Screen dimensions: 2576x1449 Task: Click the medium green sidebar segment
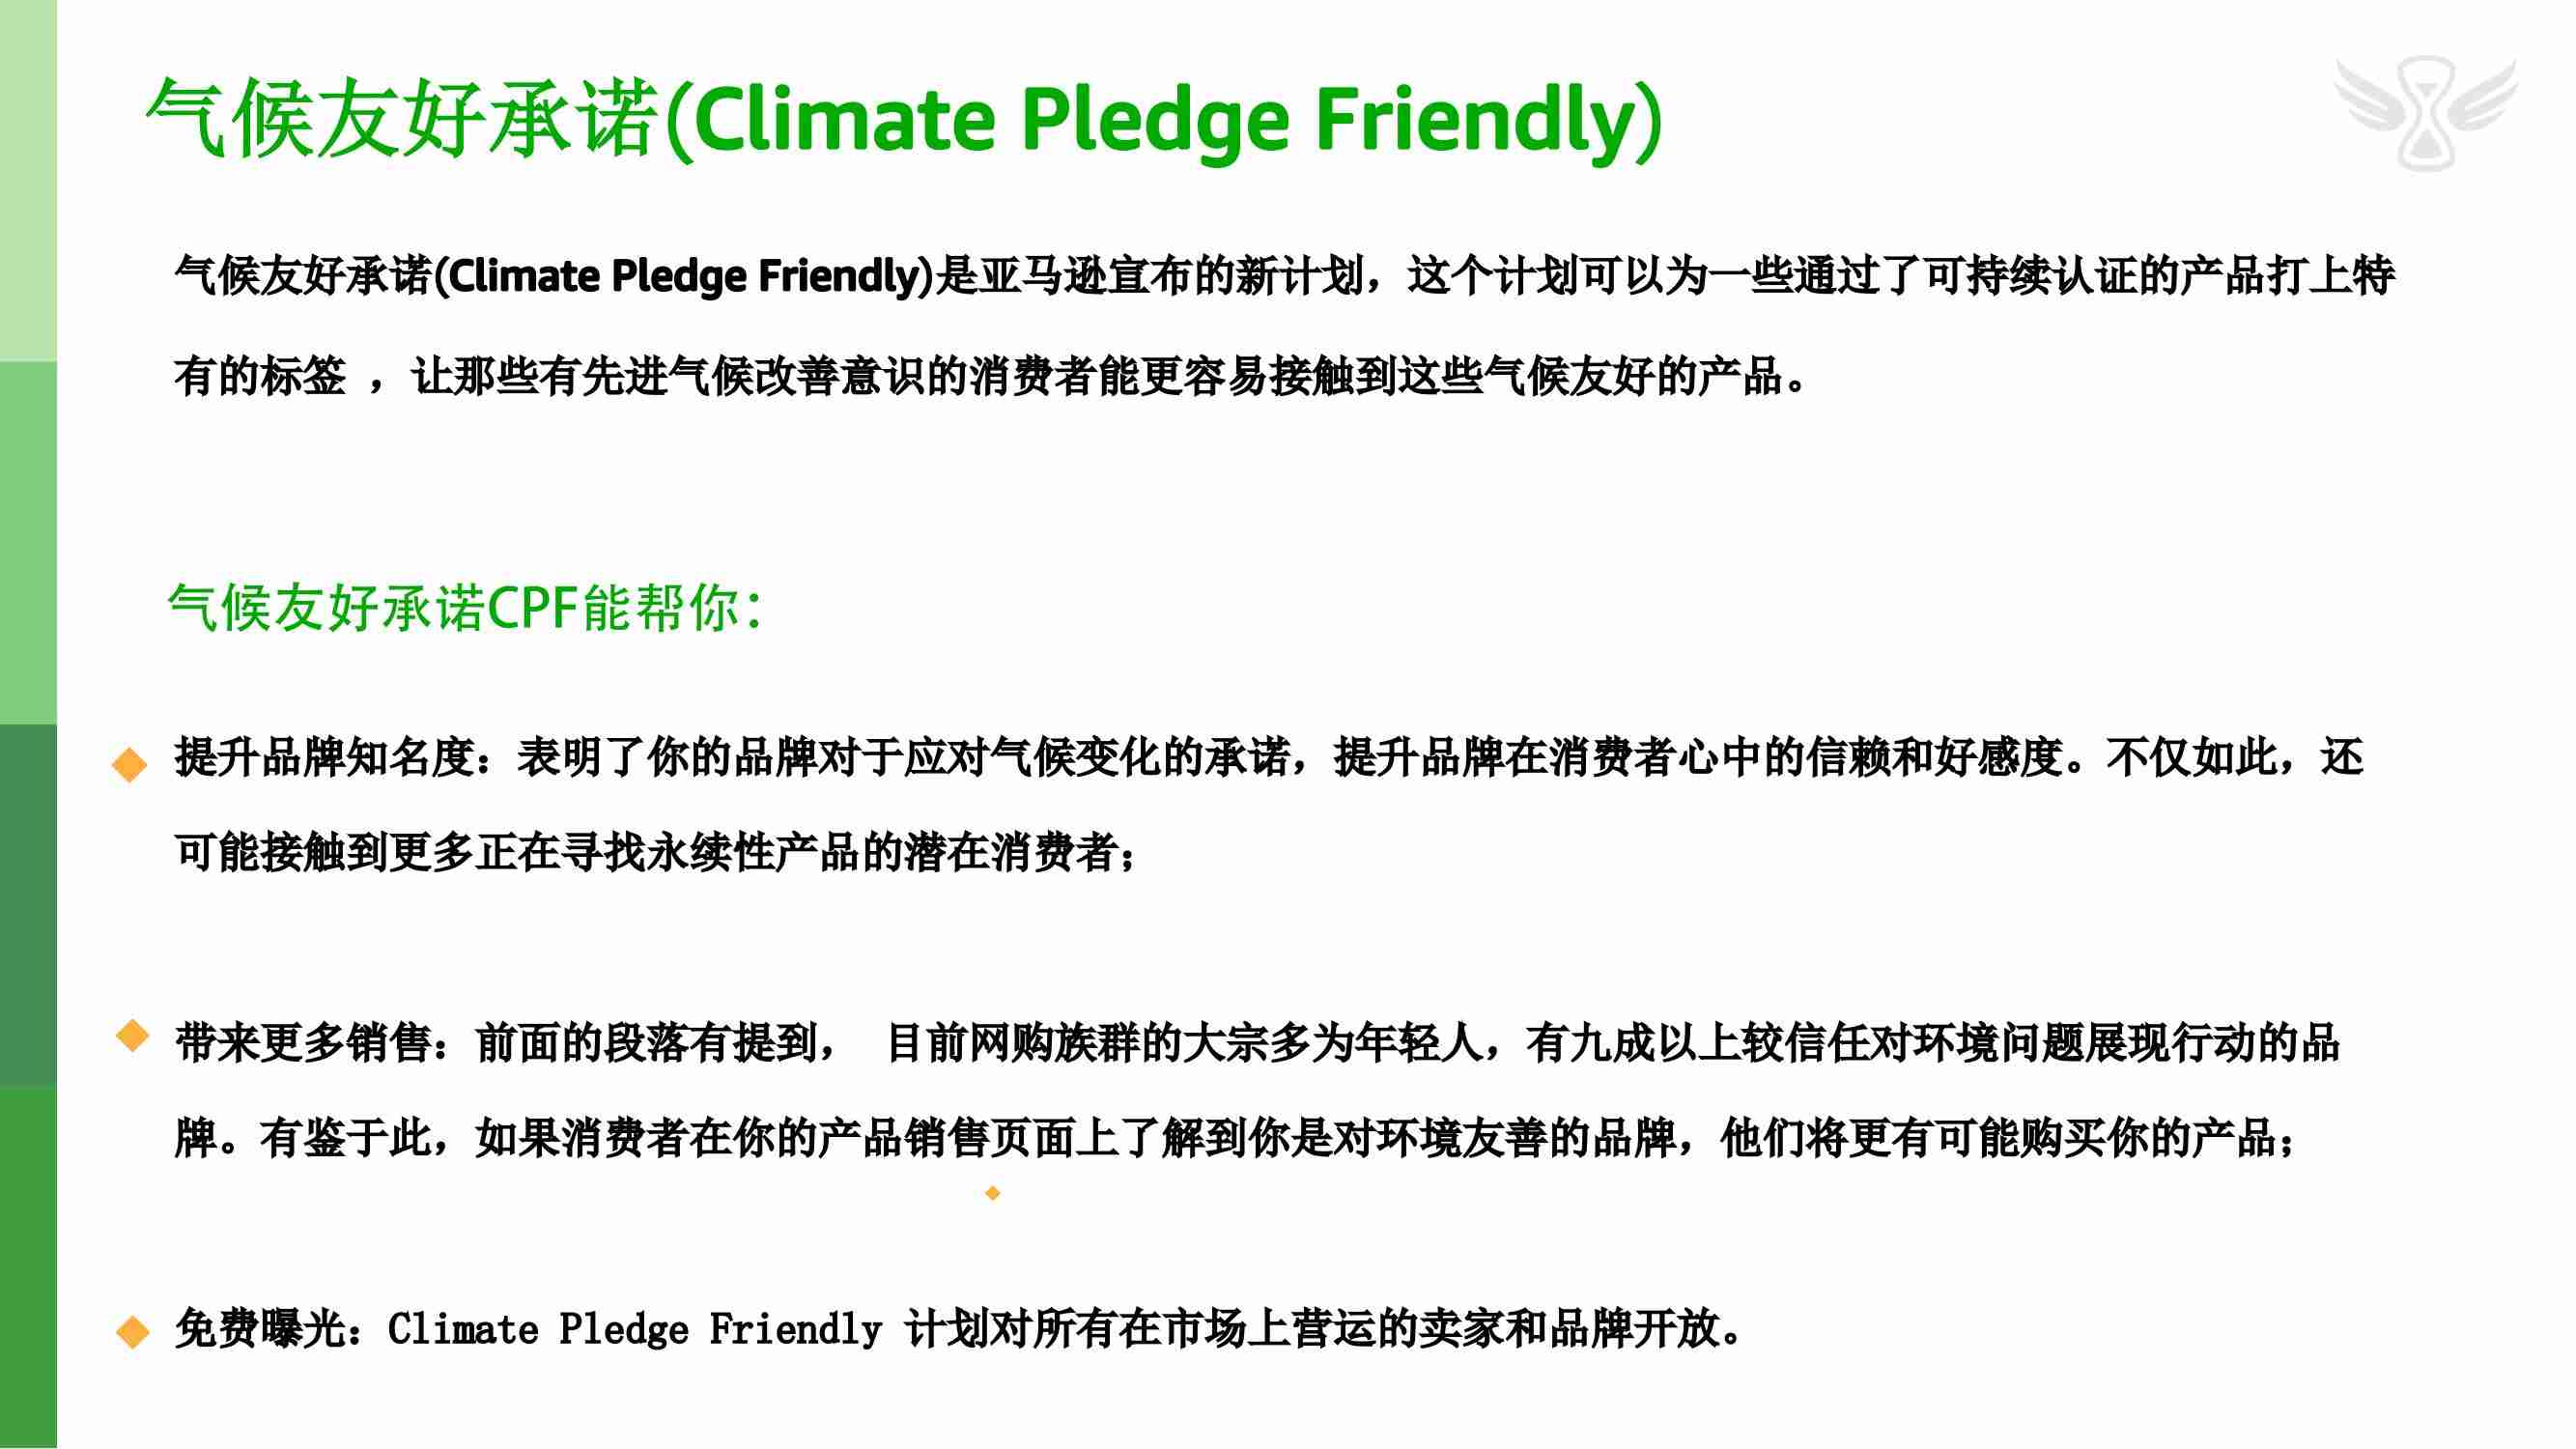(28, 542)
